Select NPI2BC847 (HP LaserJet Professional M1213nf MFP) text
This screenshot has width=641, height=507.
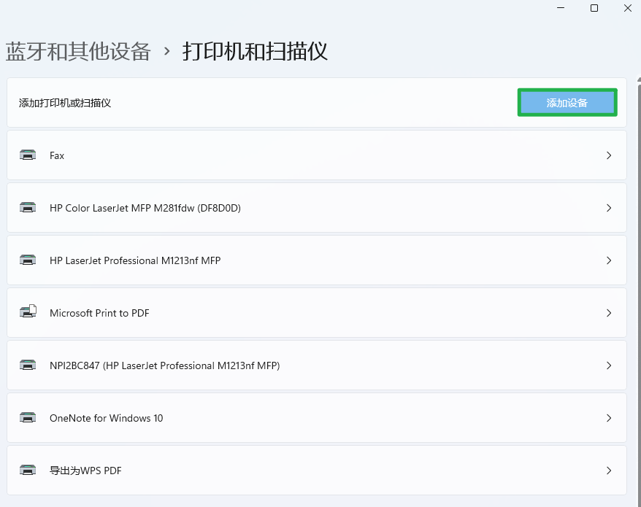click(165, 365)
